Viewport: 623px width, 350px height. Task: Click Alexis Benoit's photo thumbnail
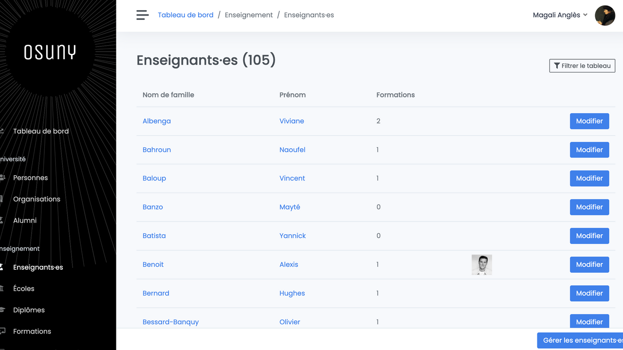click(x=481, y=265)
